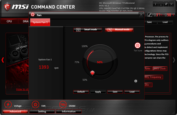
Task: Open the info icon in Fan dialog
Action: [x=136, y=81]
